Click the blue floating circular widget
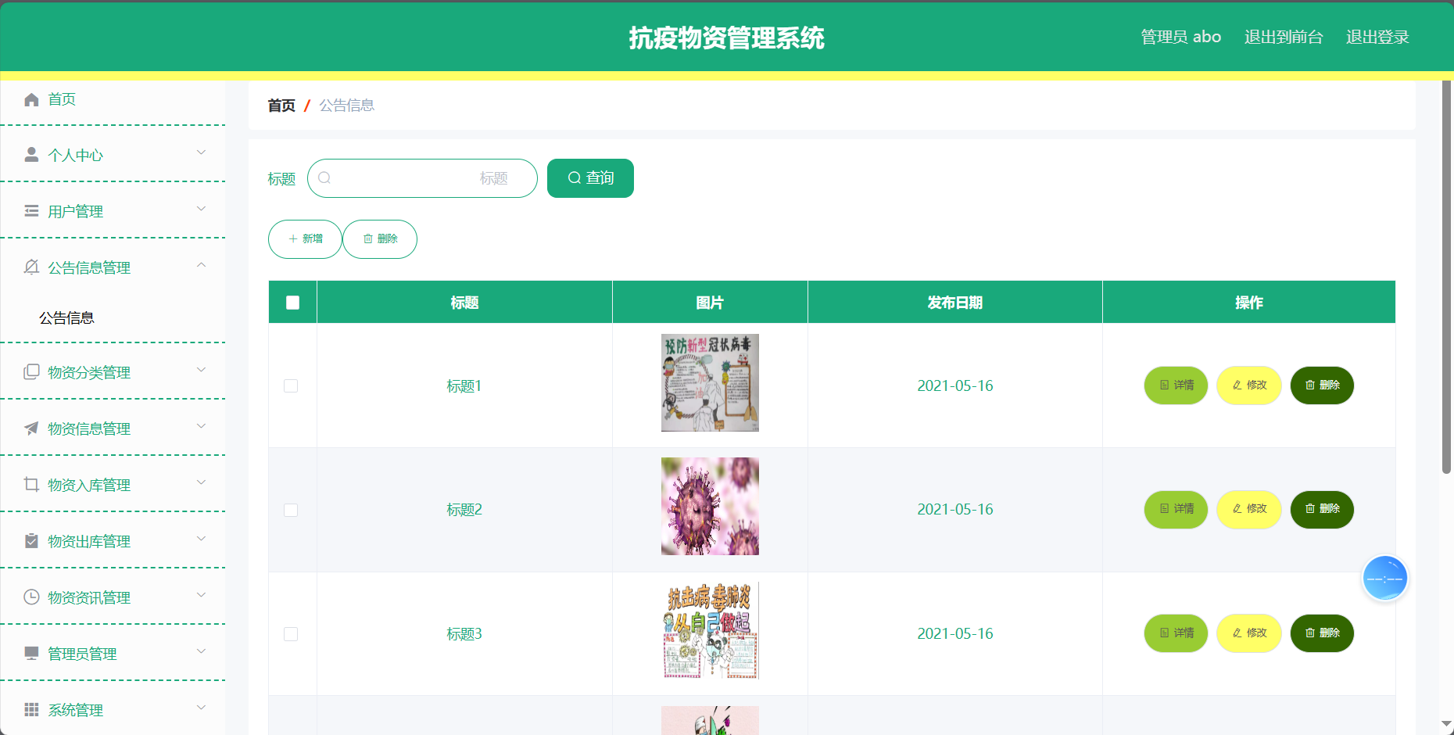The height and width of the screenshot is (735, 1454). click(x=1384, y=579)
